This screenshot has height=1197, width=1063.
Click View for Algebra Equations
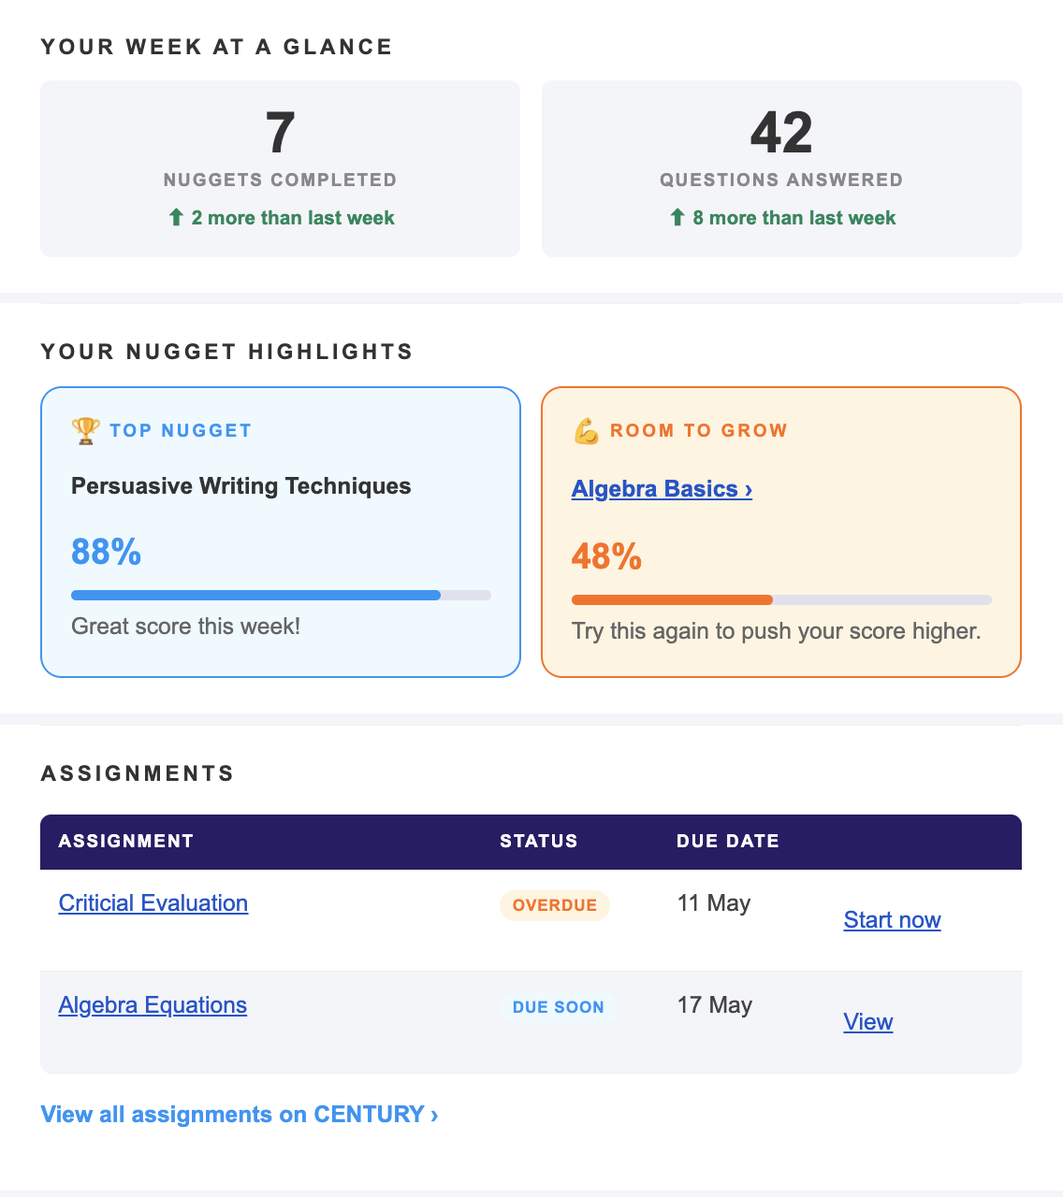coord(868,1022)
